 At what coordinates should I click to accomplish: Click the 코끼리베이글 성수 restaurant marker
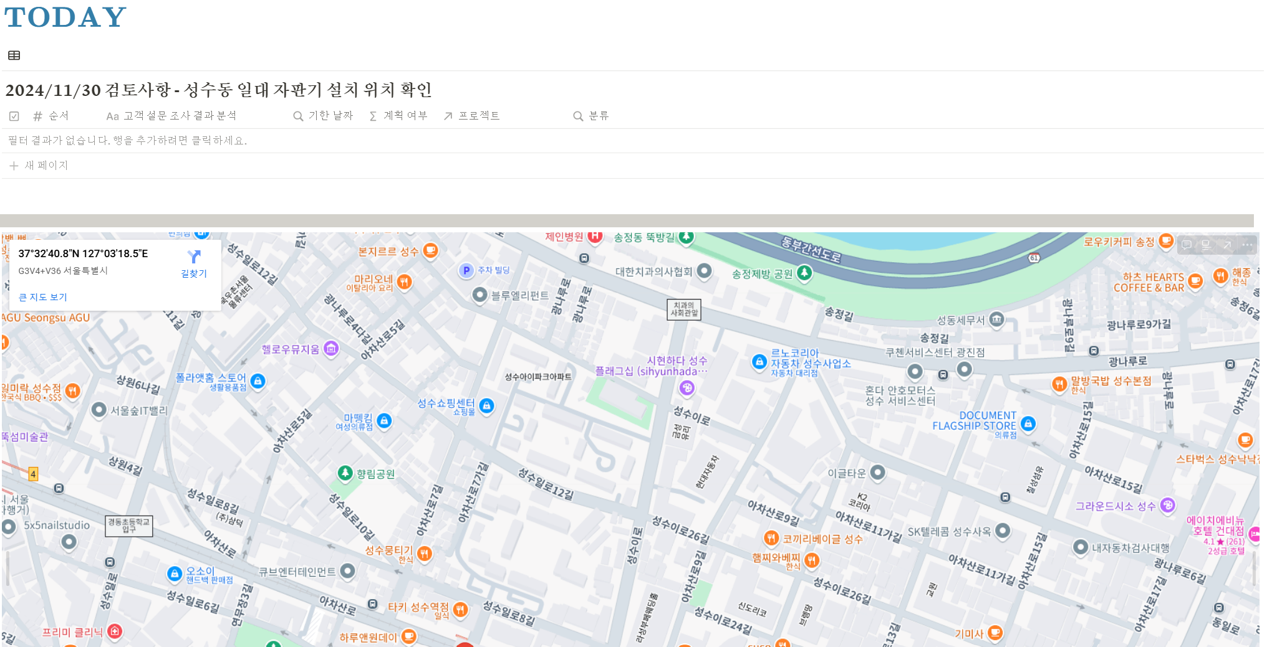pos(771,538)
